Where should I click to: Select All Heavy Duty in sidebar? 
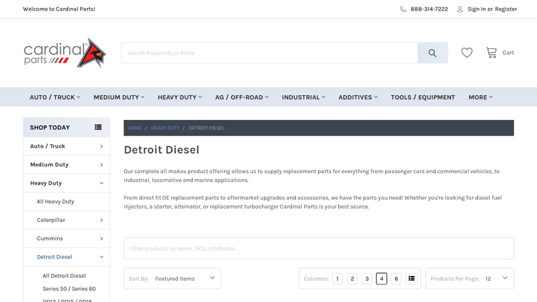56,202
